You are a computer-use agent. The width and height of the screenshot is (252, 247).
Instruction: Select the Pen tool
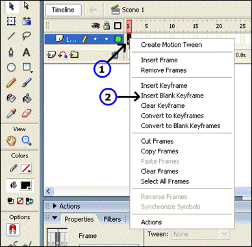[11, 52]
